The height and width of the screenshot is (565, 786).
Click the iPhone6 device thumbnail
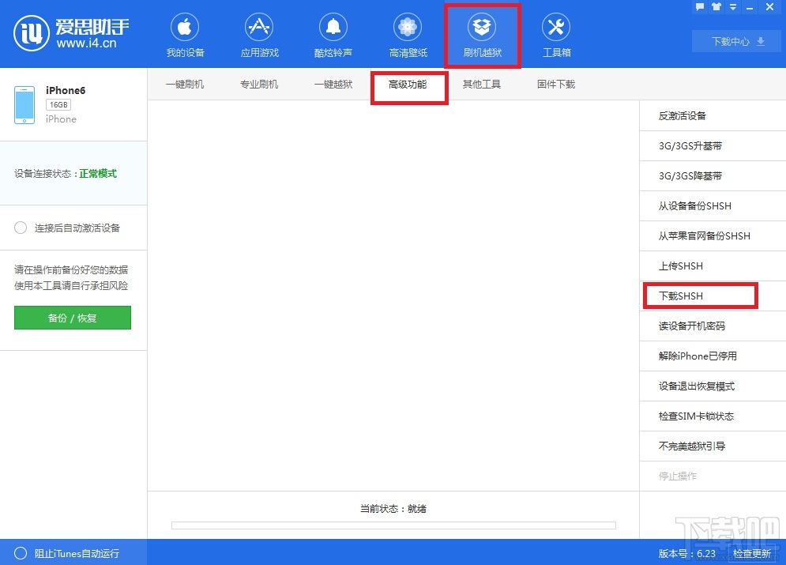pos(24,103)
